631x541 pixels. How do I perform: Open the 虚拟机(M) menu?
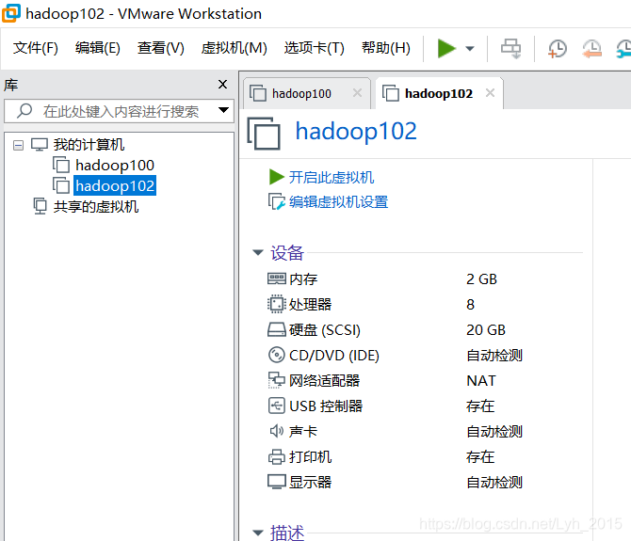coord(235,48)
